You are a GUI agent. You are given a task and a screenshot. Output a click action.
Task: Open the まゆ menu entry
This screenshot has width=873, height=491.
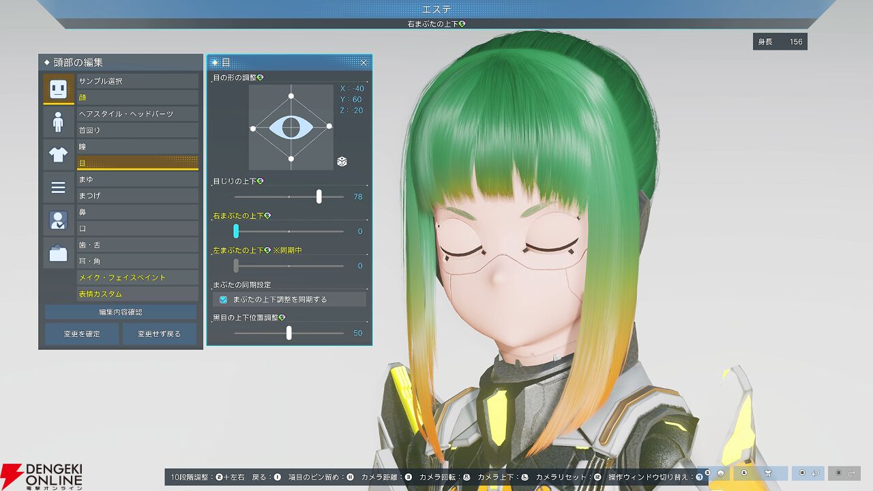(x=137, y=179)
